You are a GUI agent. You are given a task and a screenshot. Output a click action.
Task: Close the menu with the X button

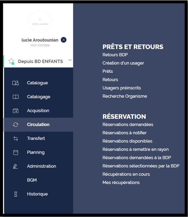64,40
